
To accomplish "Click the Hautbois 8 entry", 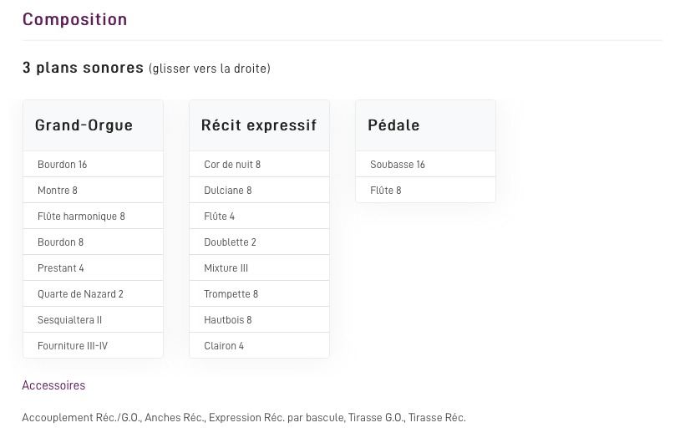I will coord(228,320).
